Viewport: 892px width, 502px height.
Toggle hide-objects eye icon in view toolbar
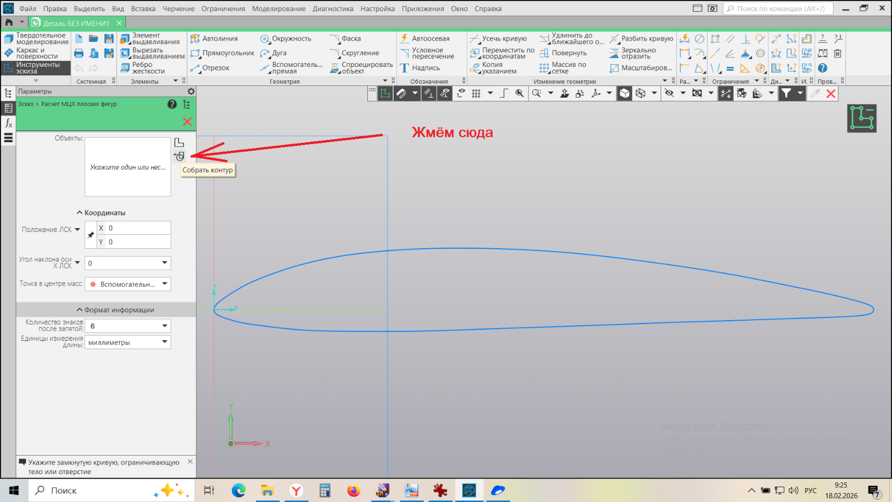(669, 94)
